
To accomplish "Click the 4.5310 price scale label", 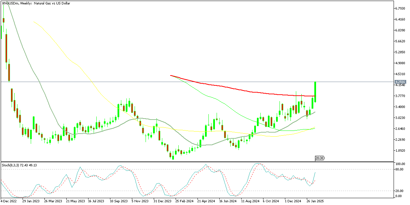I will coord(401,73).
